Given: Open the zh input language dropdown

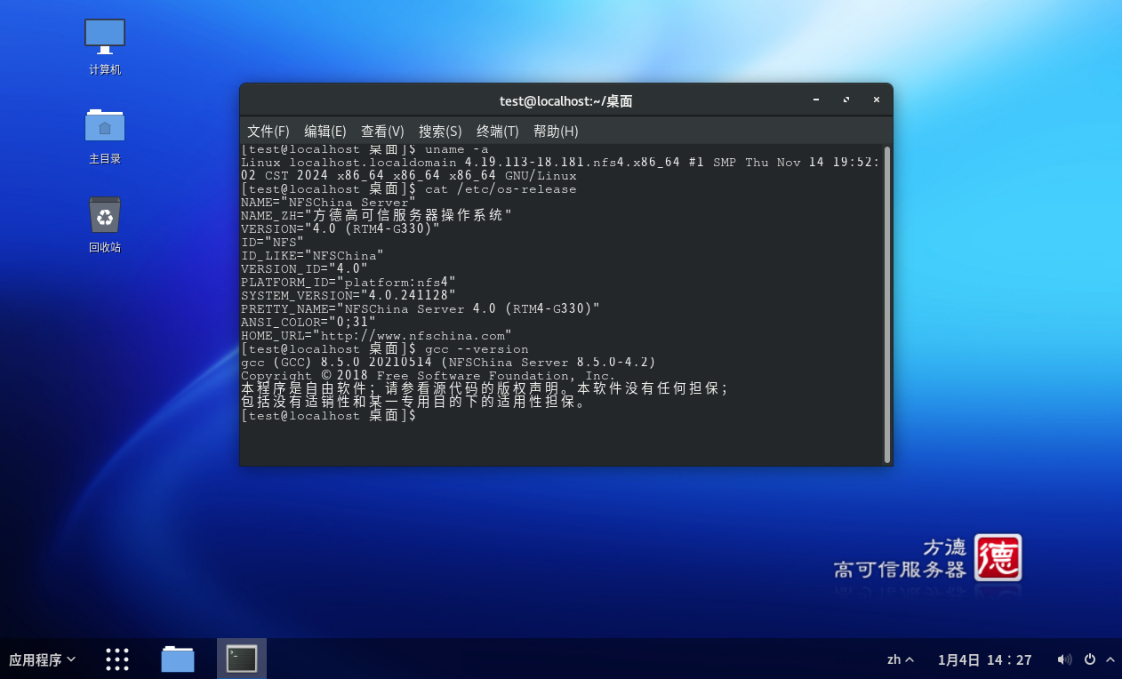Looking at the screenshot, I should [900, 659].
